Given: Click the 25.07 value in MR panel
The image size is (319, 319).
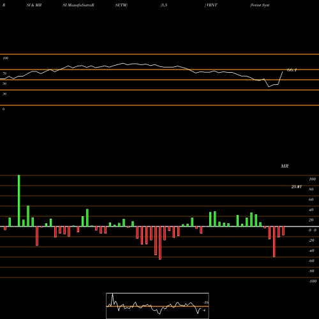Looking at the screenshot, I should pos(297,187).
